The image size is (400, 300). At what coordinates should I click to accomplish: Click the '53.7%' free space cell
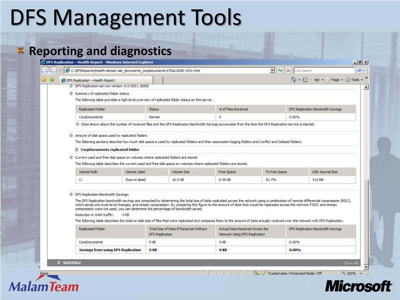(x=286, y=180)
